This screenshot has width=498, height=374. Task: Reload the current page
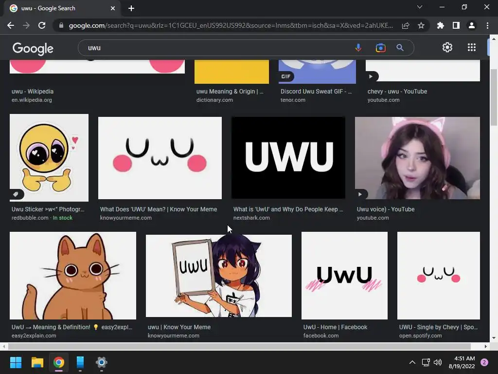pyautogui.click(x=42, y=25)
